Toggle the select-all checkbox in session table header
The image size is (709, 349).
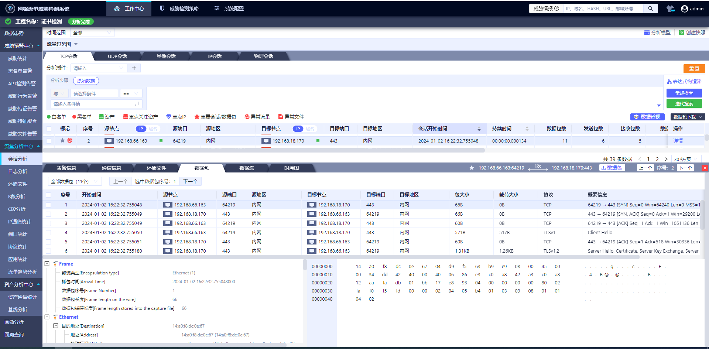coord(49,129)
